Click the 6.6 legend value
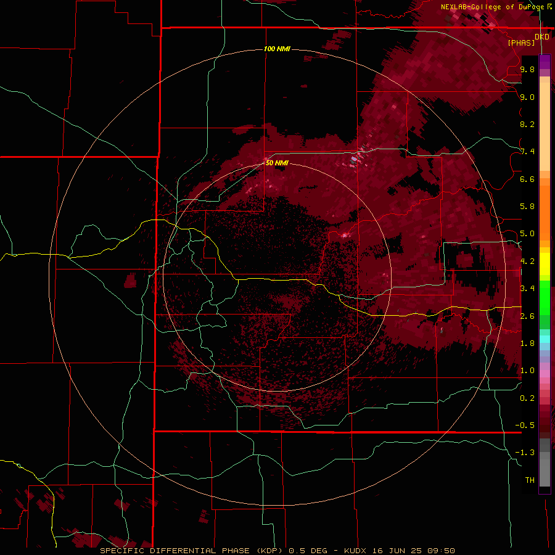 pos(527,179)
